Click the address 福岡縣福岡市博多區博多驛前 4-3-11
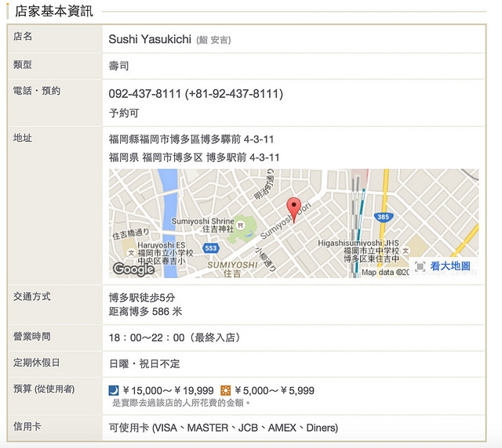Screen dimensions: 502x448 (x=191, y=139)
